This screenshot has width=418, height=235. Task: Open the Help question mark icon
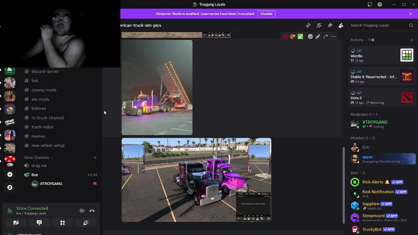coord(379,5)
